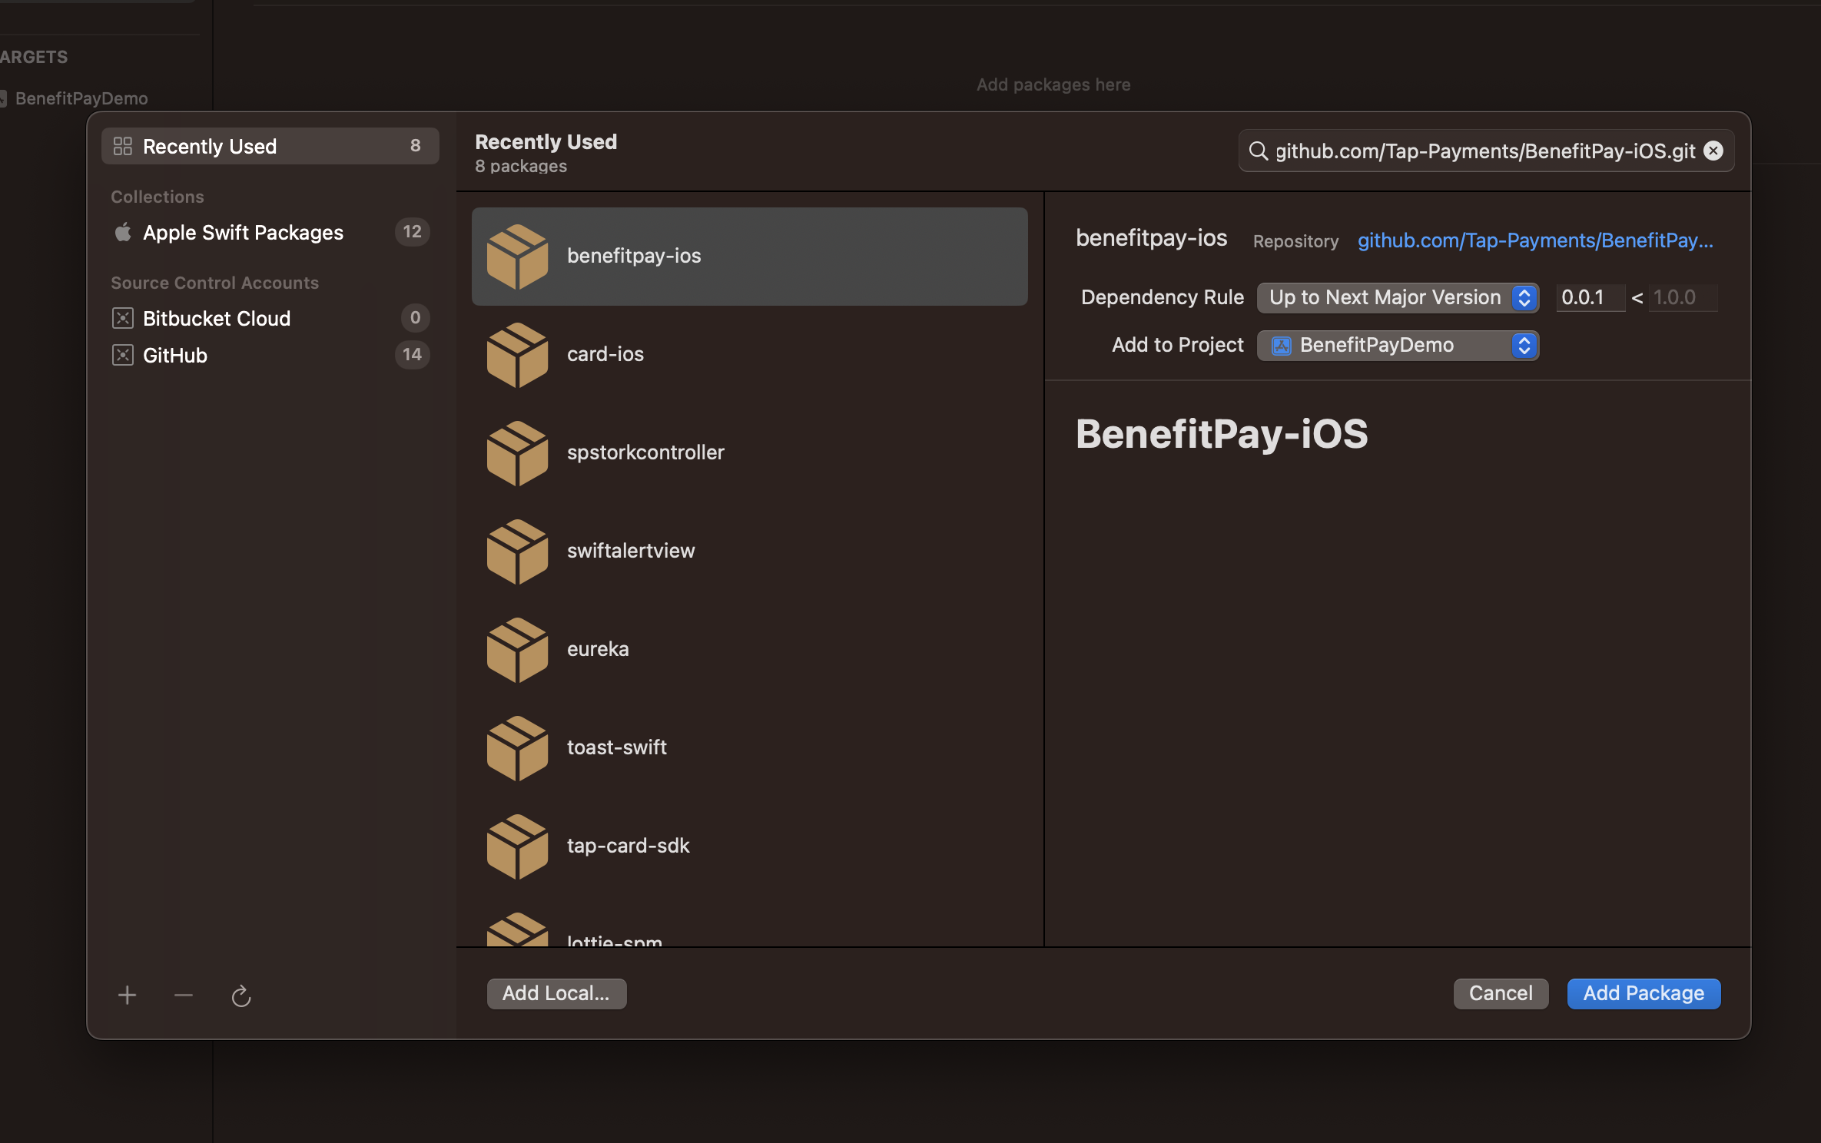Click the tap-card-sdk package box icon
Viewport: 1821px width, 1143px height.
point(517,846)
